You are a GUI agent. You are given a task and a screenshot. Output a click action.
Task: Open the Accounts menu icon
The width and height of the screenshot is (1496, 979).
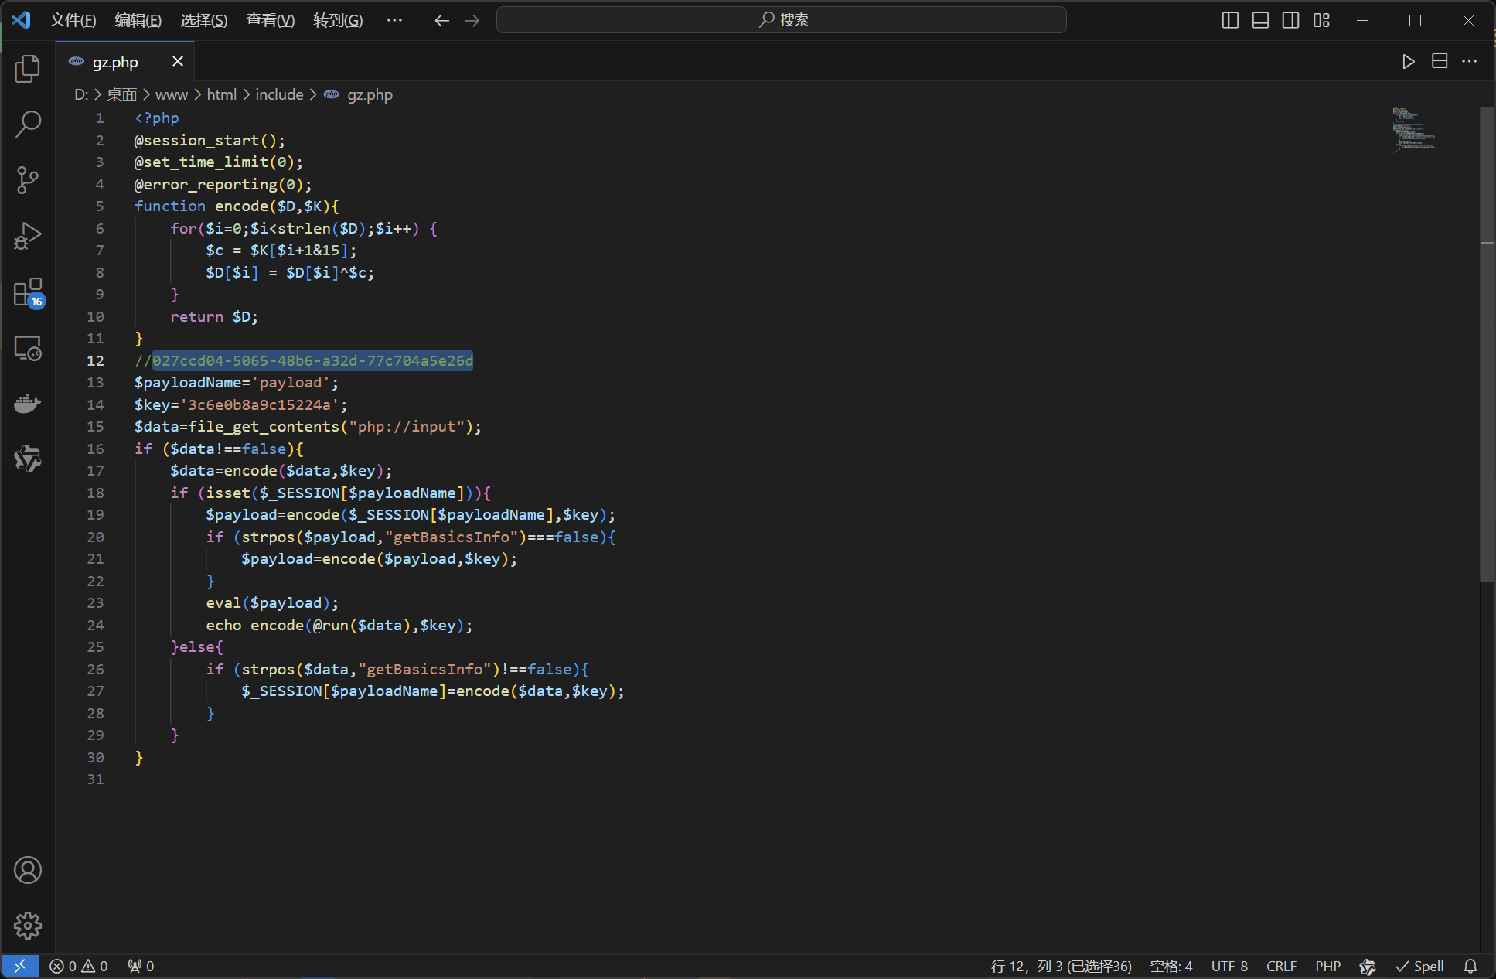coord(28,870)
